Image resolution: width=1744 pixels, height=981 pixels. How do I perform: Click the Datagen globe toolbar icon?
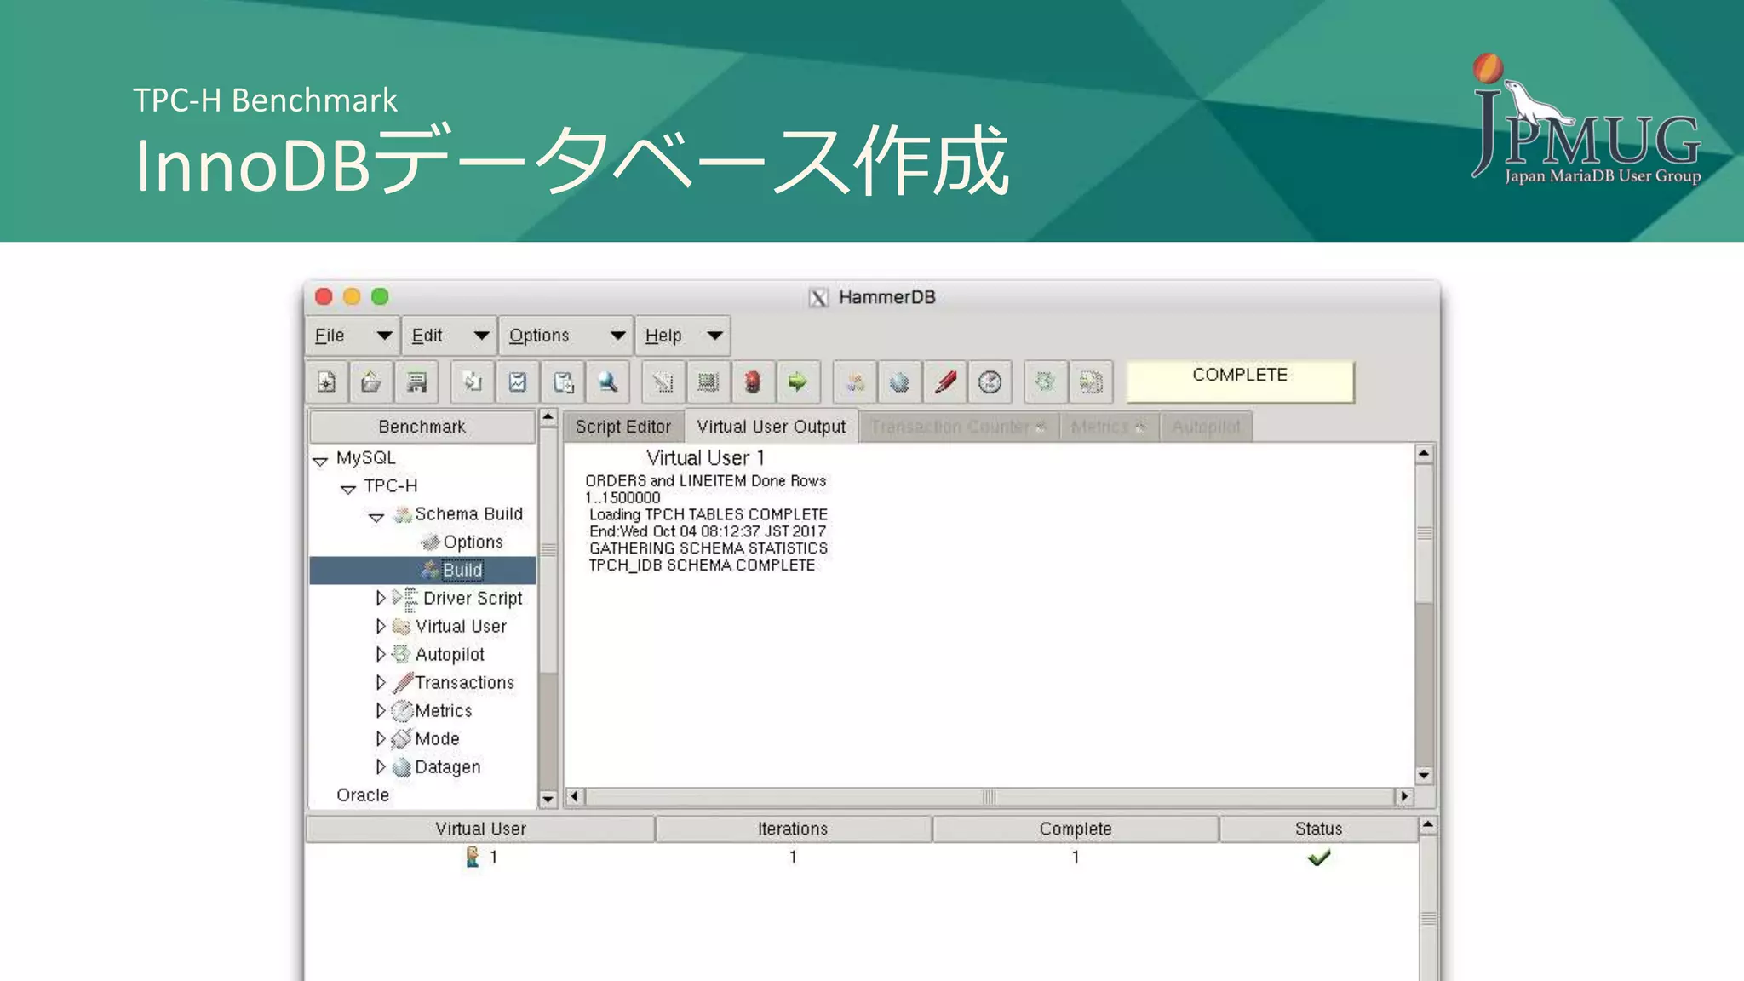(x=900, y=382)
